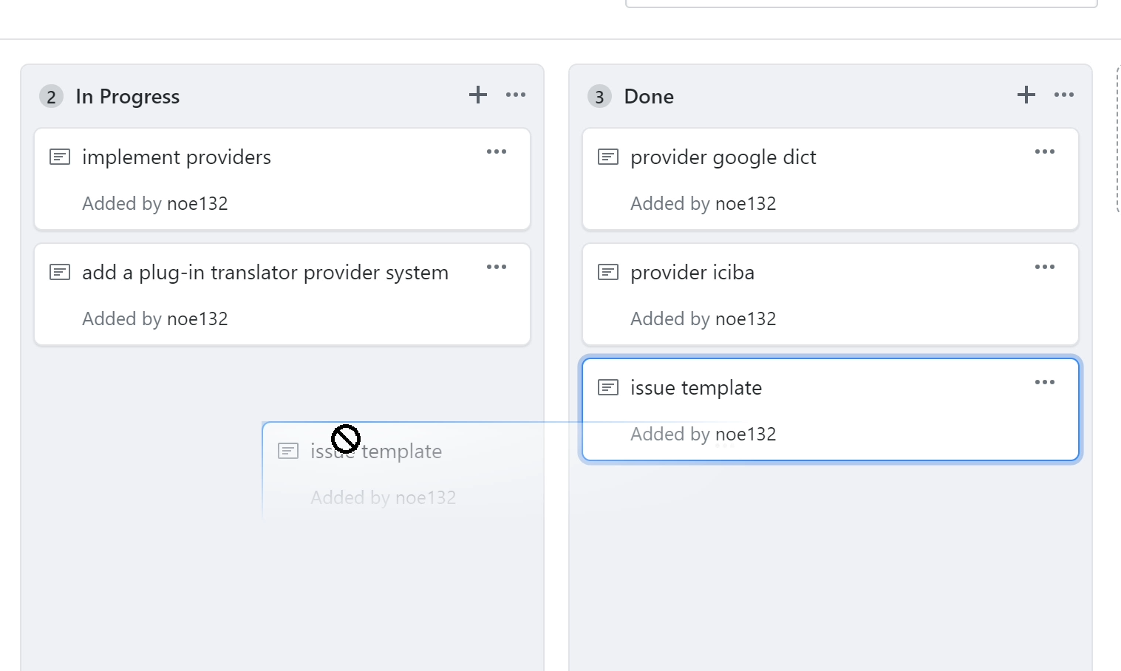The width and height of the screenshot is (1121, 671).
Task: Open Done column options menu
Action: (x=1064, y=95)
